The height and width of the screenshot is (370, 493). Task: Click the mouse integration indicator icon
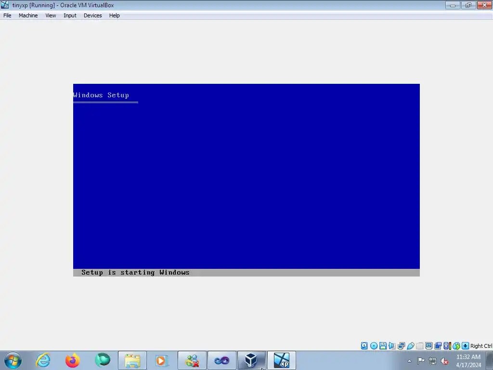456,346
